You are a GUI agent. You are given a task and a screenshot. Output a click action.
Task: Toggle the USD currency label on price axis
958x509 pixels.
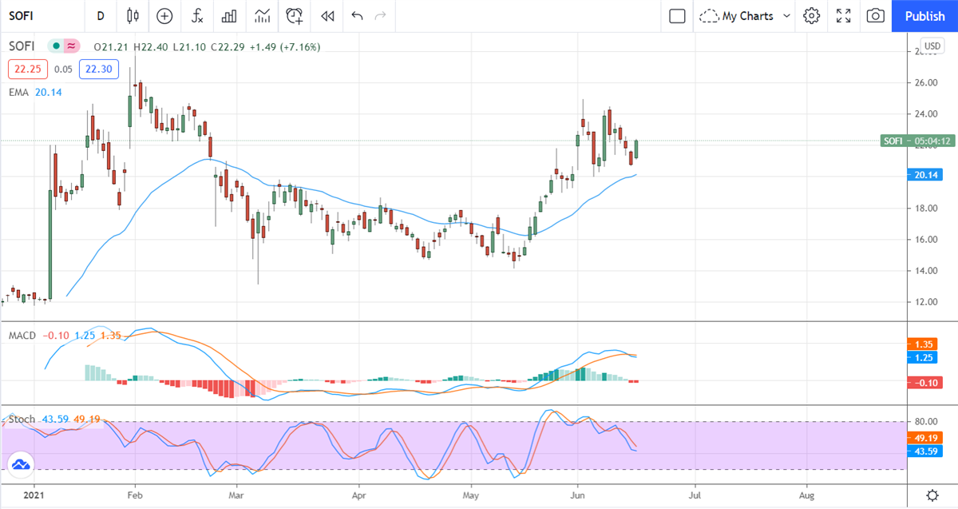click(x=932, y=46)
